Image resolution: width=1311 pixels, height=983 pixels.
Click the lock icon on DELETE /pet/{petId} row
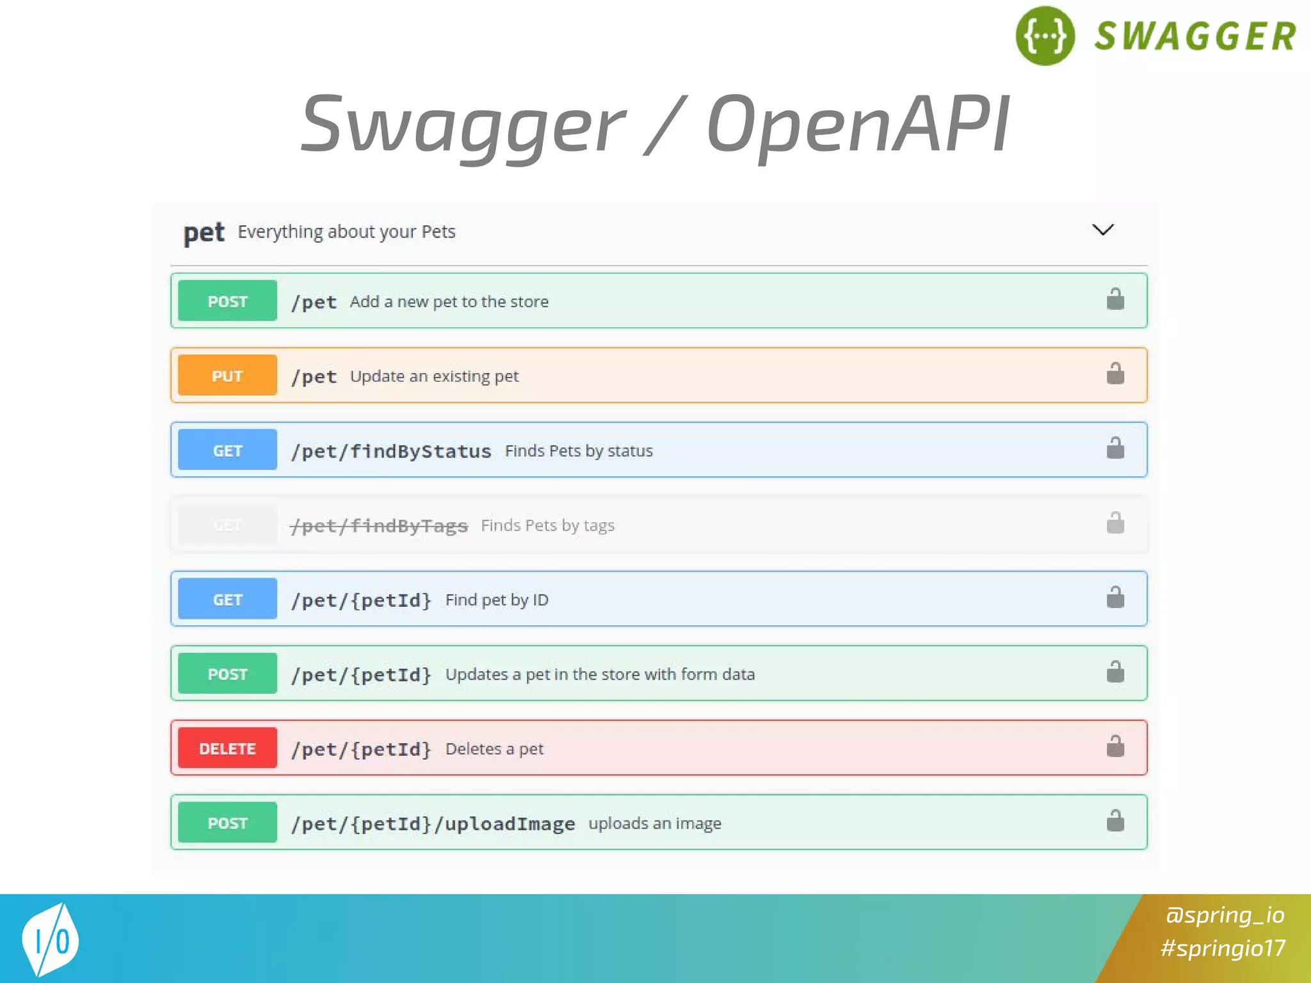1115,746
